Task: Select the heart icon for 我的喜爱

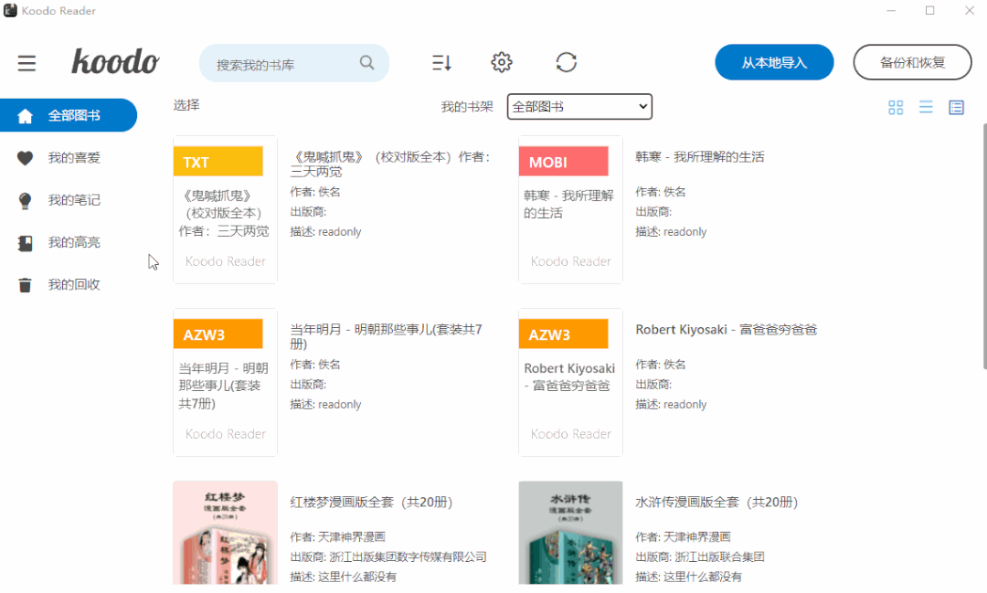Action: click(25, 157)
